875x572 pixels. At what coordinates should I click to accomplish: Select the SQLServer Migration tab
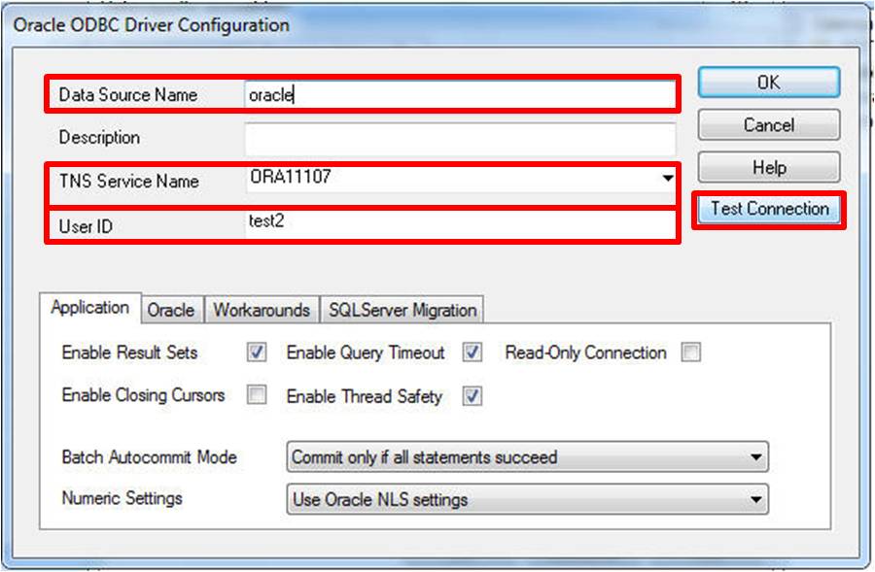point(402,310)
